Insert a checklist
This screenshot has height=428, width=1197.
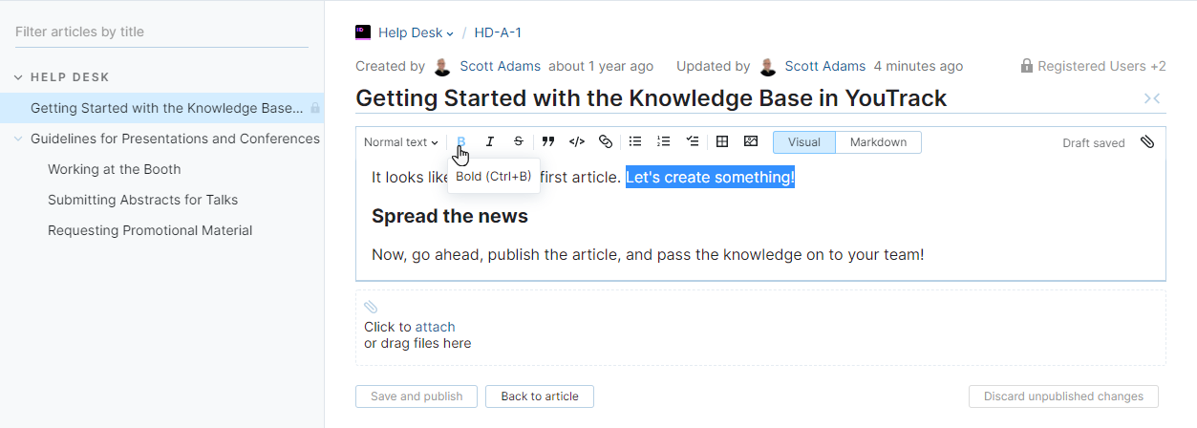point(693,142)
